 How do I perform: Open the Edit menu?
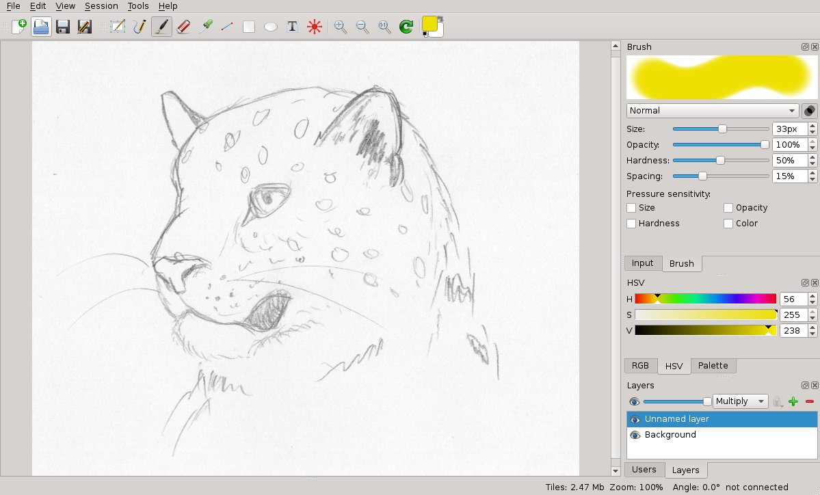[x=38, y=6]
